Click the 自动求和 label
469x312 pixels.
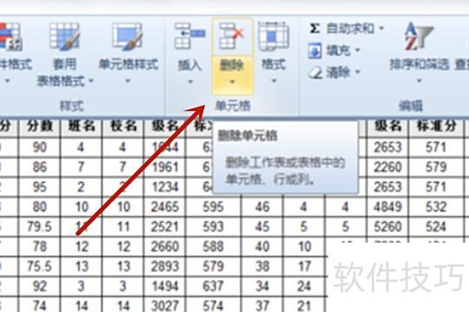350,29
